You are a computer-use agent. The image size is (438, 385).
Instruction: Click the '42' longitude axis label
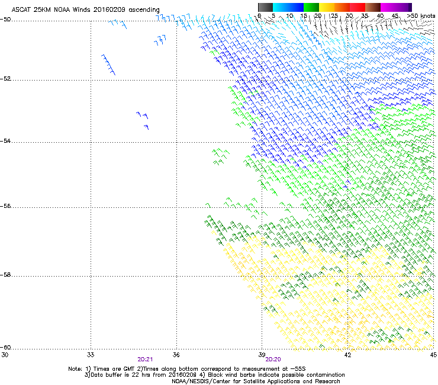tap(347, 355)
